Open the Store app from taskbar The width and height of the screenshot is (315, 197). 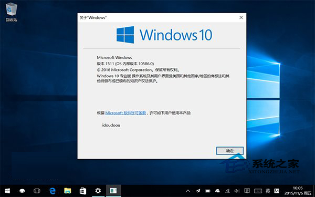[x=83, y=191]
